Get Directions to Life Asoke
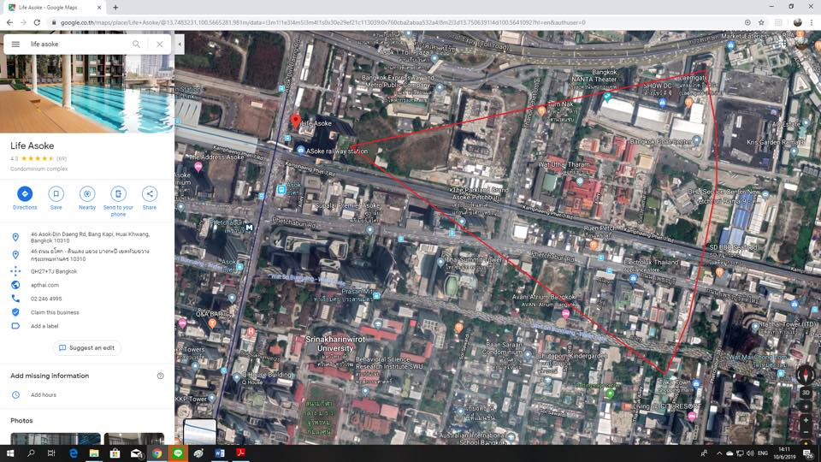Screen dimensions: 821x462 click(x=25, y=198)
